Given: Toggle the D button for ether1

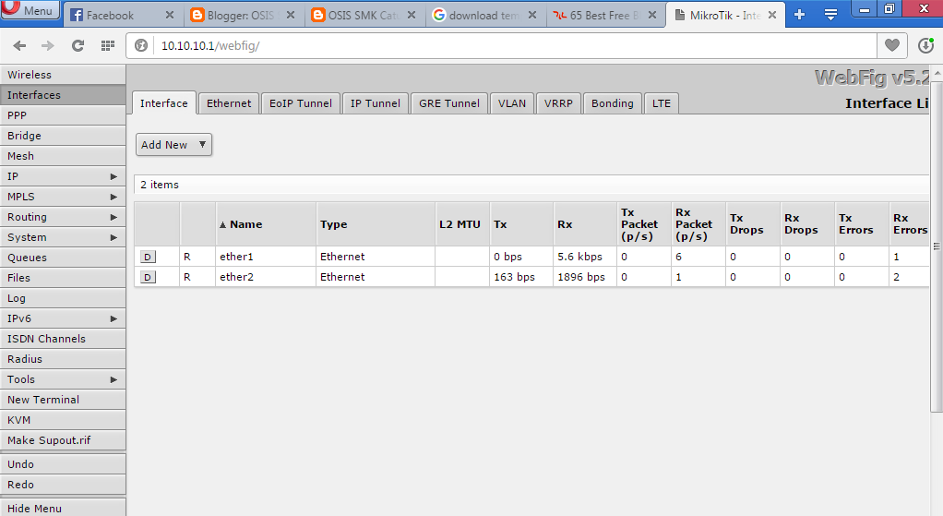Looking at the screenshot, I should (148, 257).
